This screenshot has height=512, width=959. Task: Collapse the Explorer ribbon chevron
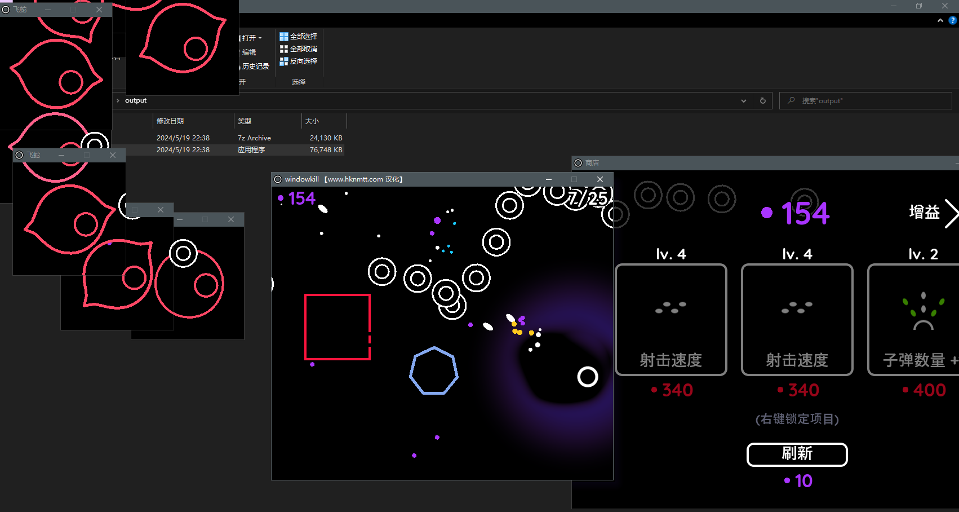[940, 20]
